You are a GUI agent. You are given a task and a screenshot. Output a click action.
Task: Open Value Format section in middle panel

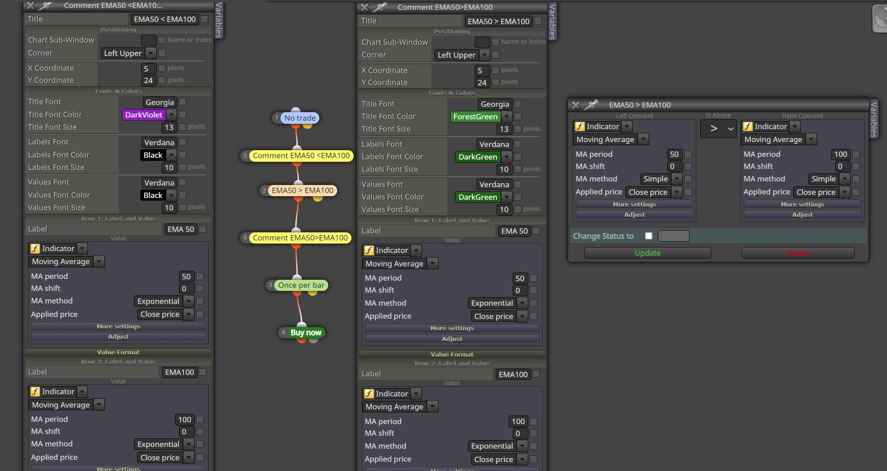pyautogui.click(x=452, y=354)
